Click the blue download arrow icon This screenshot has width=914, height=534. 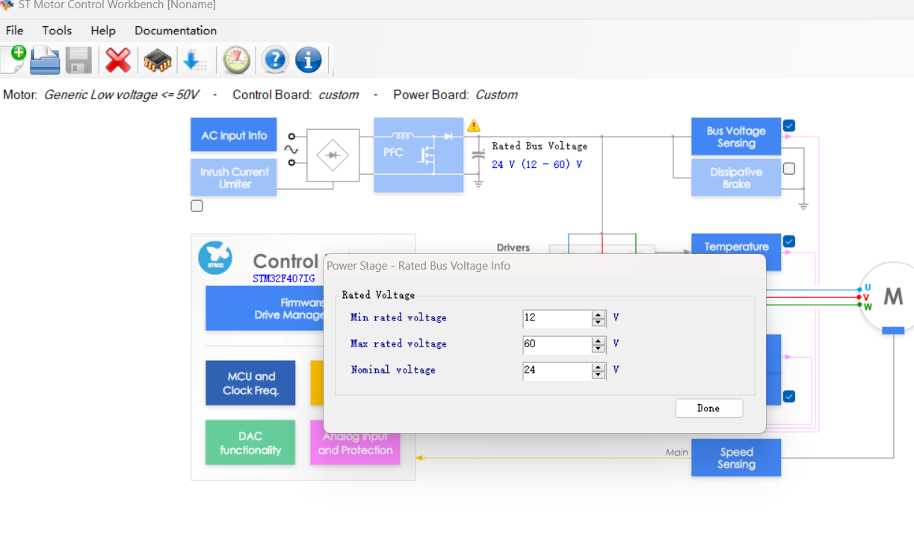coord(195,60)
